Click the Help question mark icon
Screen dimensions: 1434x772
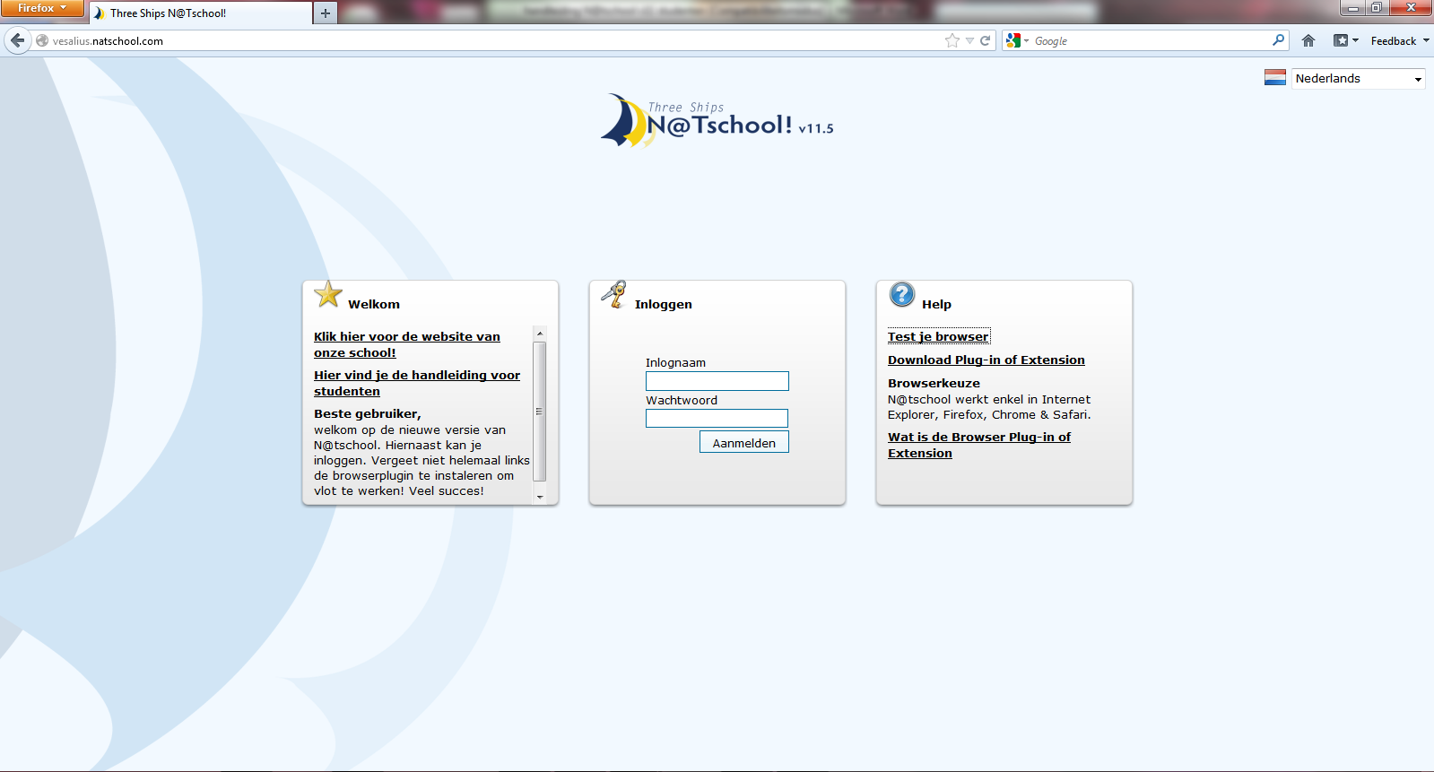pos(902,294)
